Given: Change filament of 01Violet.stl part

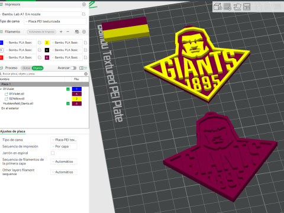Looking at the screenshot, I should (77, 94).
